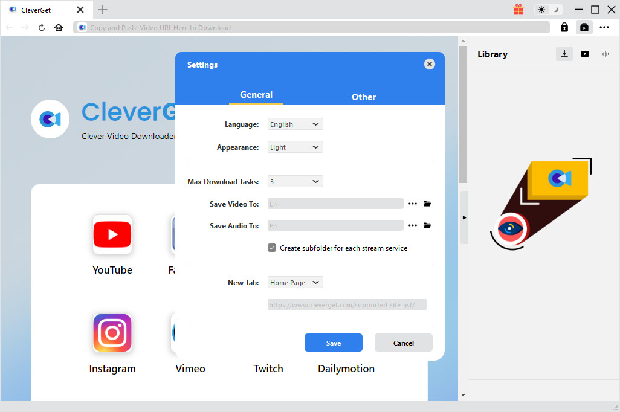
Task: Select the General settings tab
Action: (x=256, y=95)
